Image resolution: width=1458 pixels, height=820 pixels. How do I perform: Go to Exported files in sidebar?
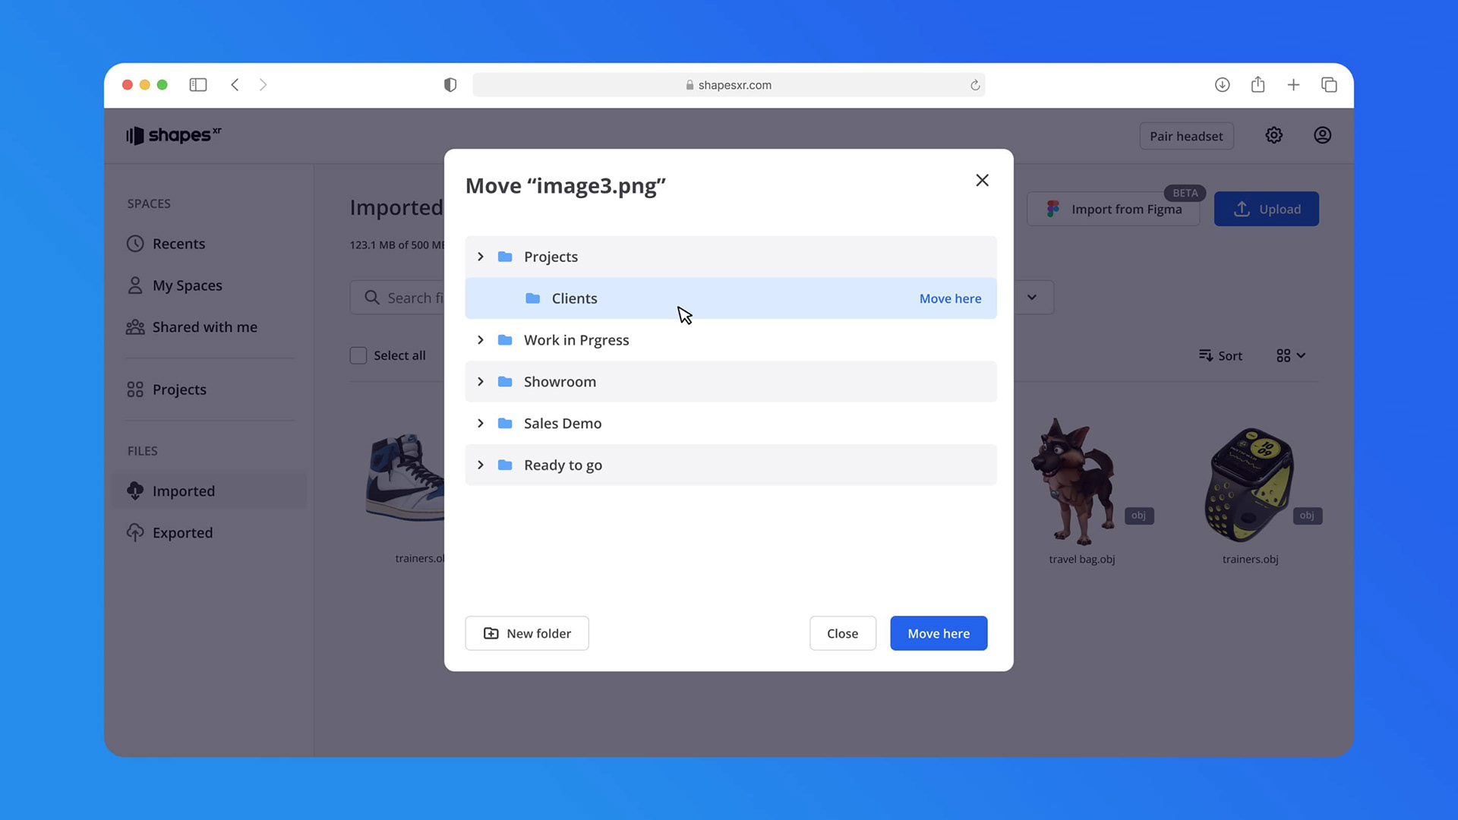click(182, 533)
